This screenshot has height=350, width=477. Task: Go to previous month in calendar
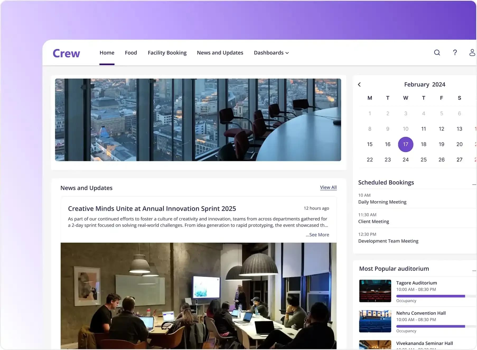(x=359, y=84)
